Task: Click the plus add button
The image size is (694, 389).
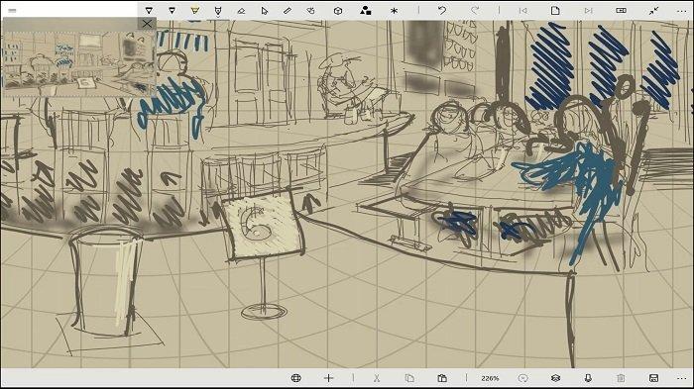Action: 328,378
